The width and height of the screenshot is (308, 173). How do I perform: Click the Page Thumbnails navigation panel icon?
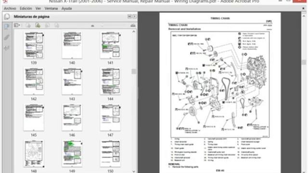coord(6,26)
